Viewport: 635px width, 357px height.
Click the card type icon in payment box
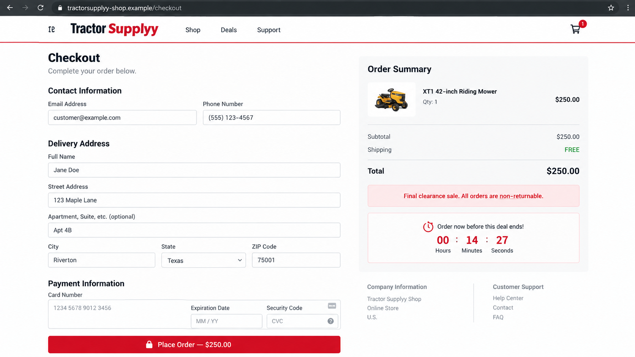tap(332, 306)
